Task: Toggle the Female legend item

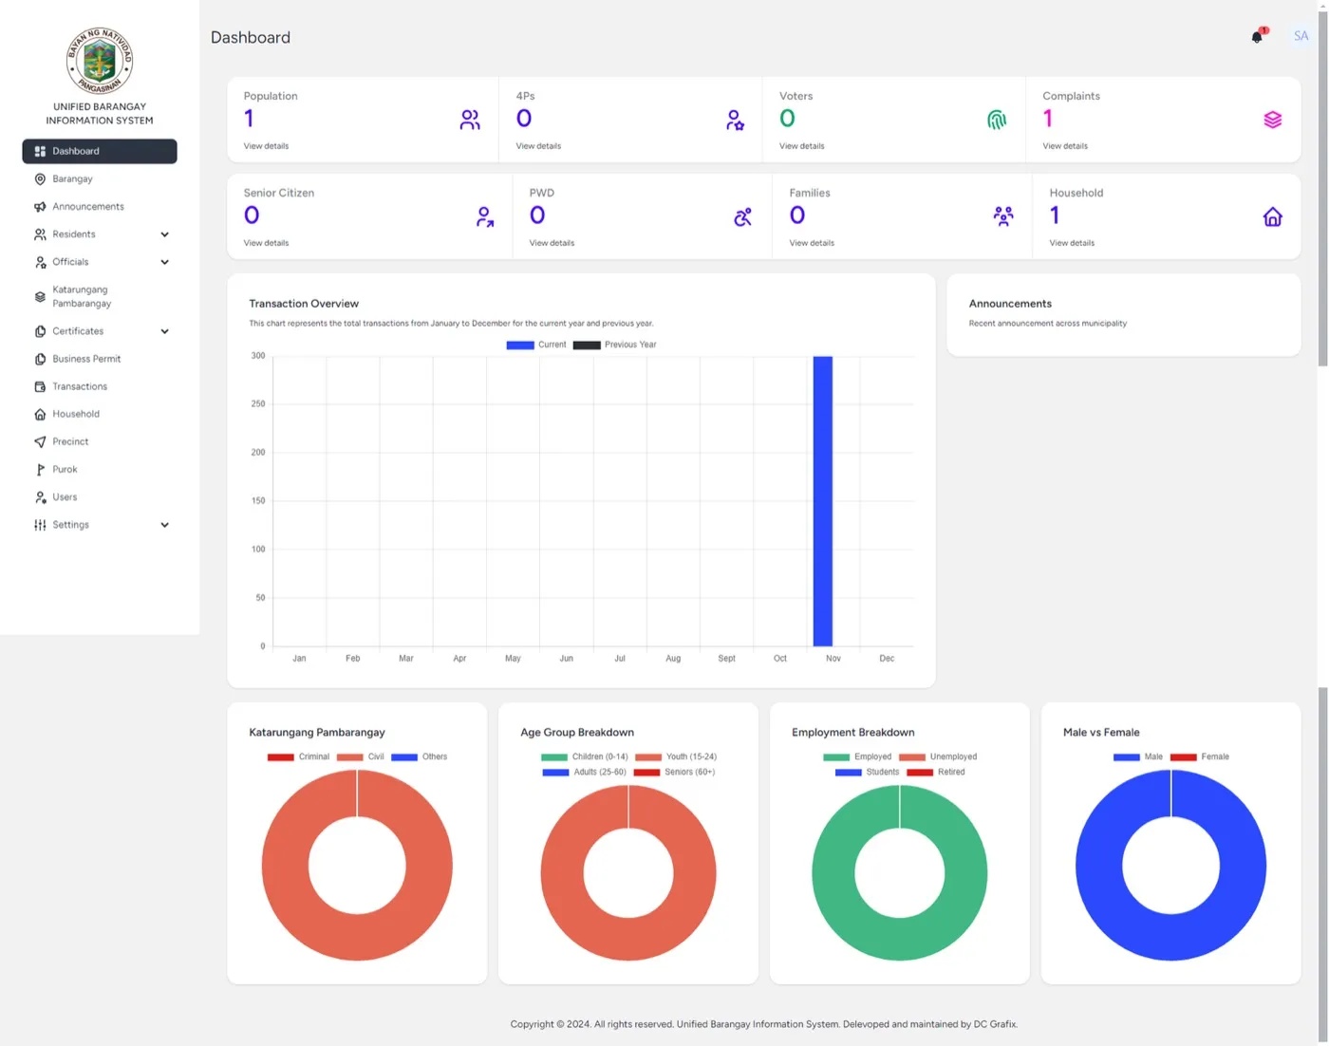Action: (1200, 756)
